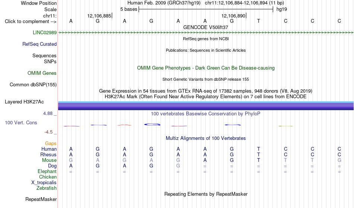The image size is (354, 208).
Task: Click the SNPs track label
Action: pos(50,61)
